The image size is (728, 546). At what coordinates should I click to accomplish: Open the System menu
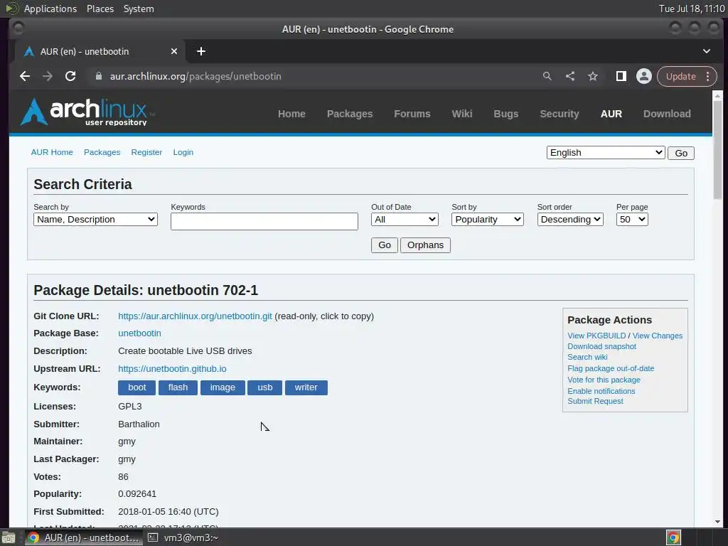coord(139,9)
